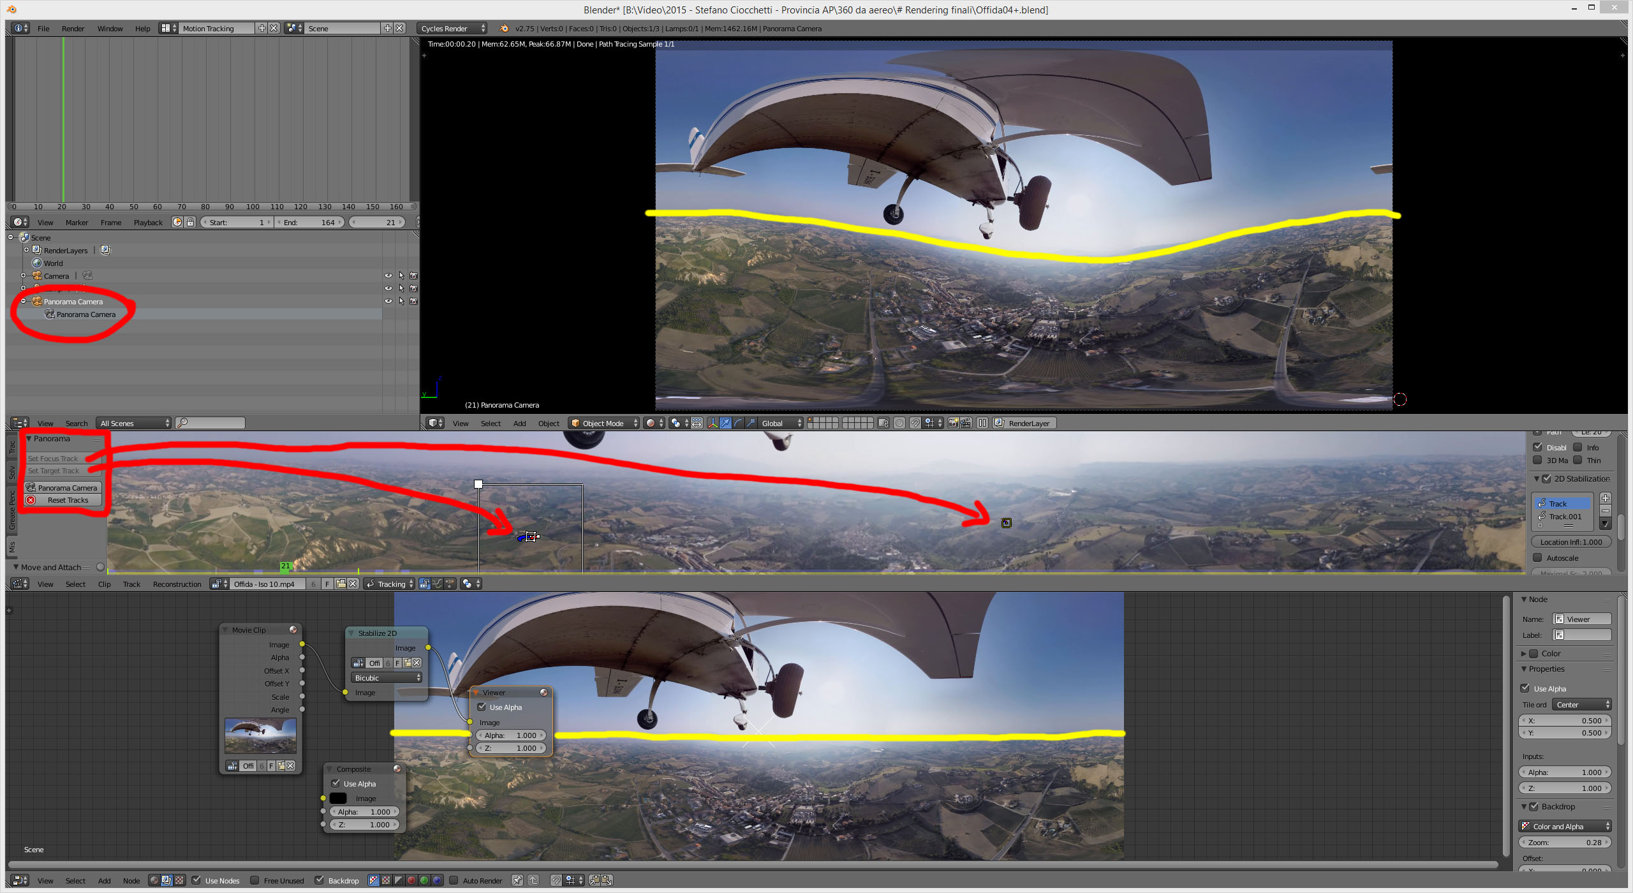
Task: Click the pushpin icon in node editor header
Action: point(516,881)
